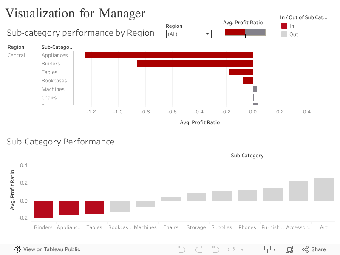Open the Region filter dropdown

[208, 34]
